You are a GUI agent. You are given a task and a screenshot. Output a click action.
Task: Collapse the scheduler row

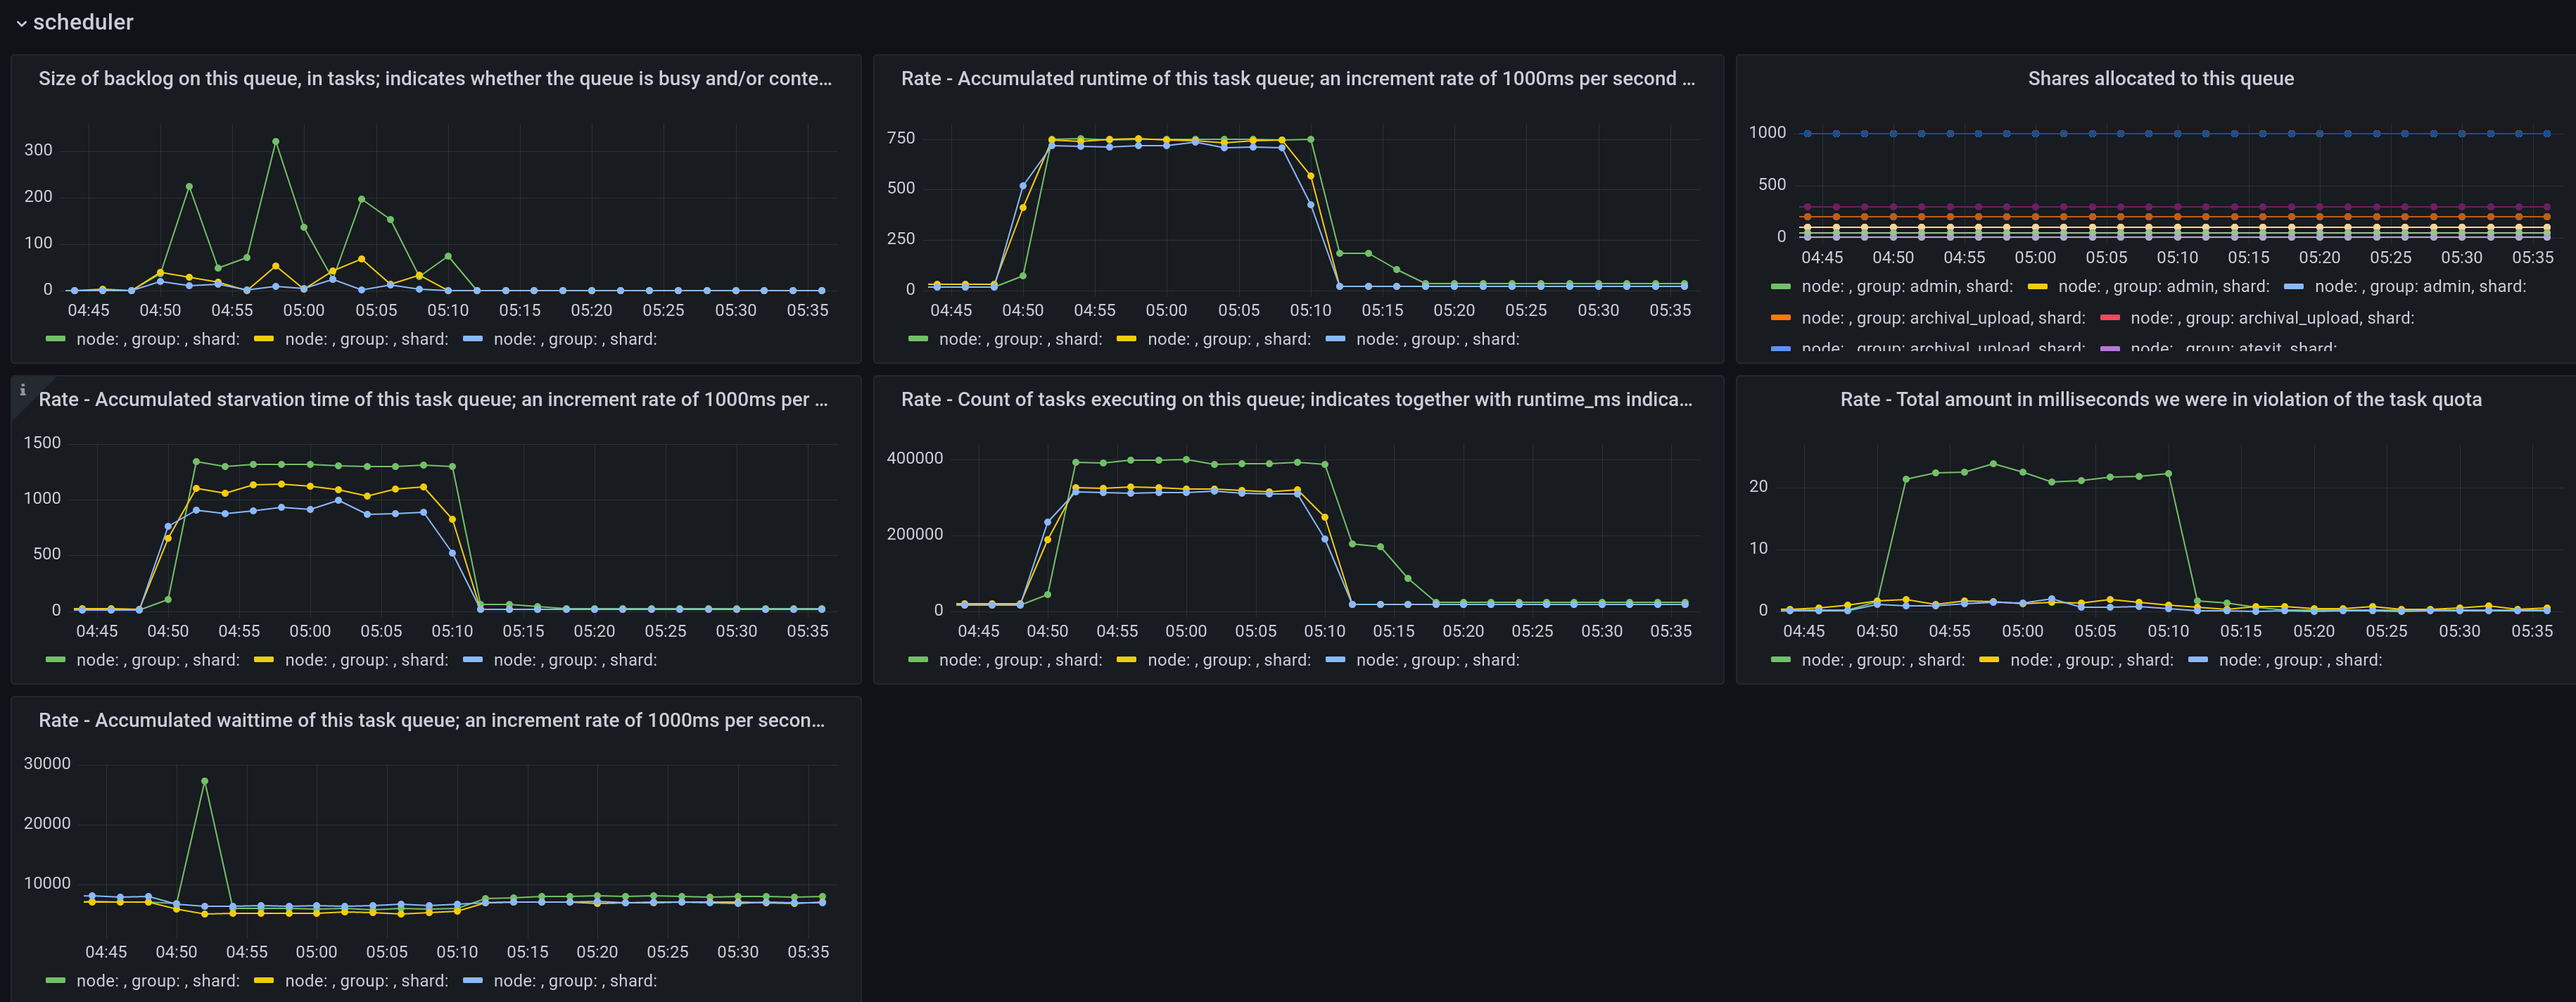click(x=22, y=22)
